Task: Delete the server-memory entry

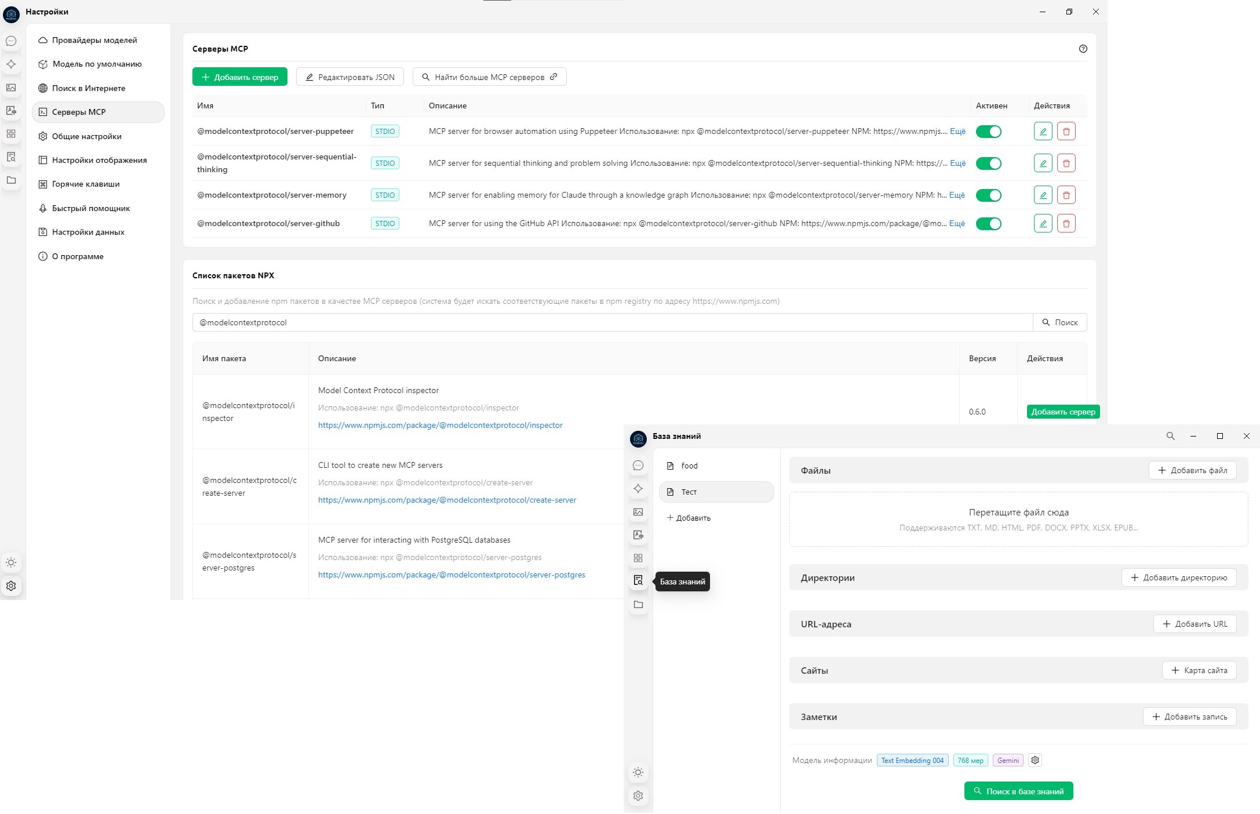Action: pyautogui.click(x=1066, y=195)
